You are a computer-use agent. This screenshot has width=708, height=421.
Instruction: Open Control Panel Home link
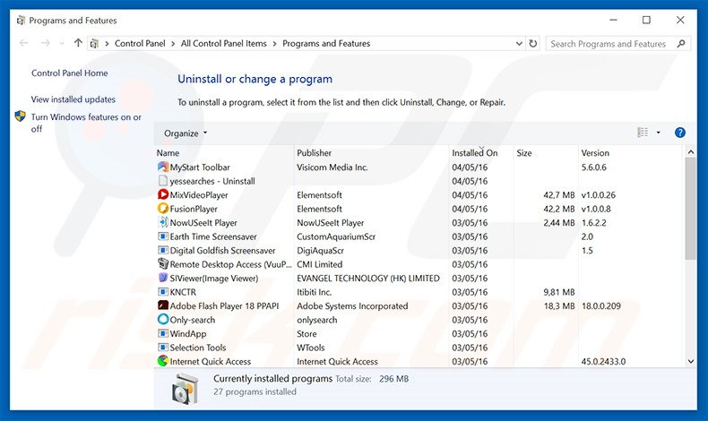point(70,73)
